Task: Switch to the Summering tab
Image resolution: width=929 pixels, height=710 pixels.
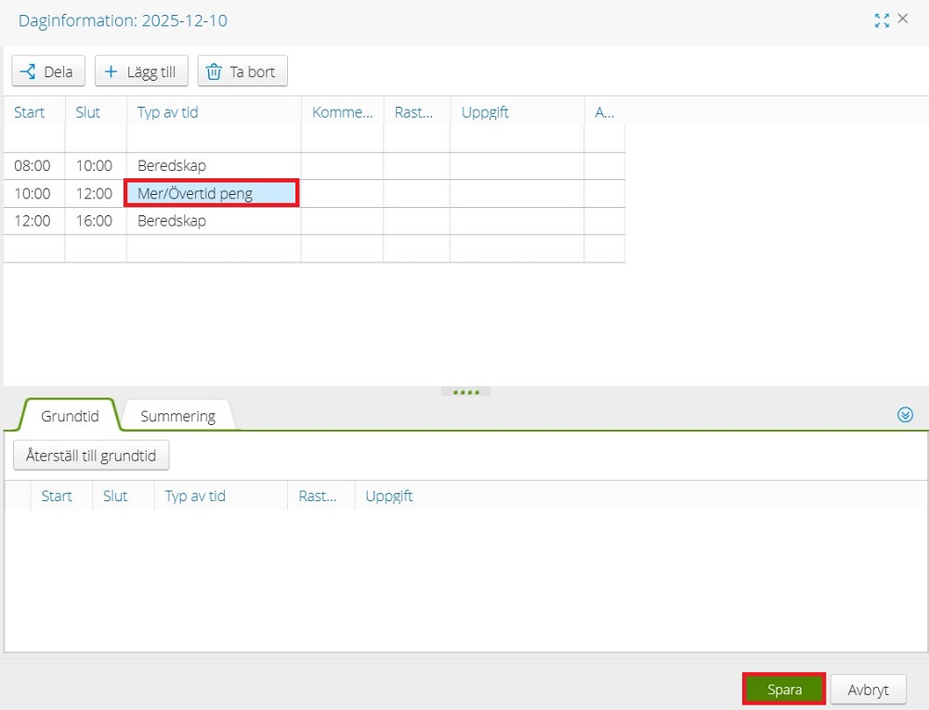Action: coord(178,416)
